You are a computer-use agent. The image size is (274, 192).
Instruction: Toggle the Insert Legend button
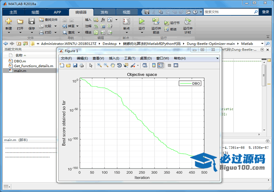(161, 65)
